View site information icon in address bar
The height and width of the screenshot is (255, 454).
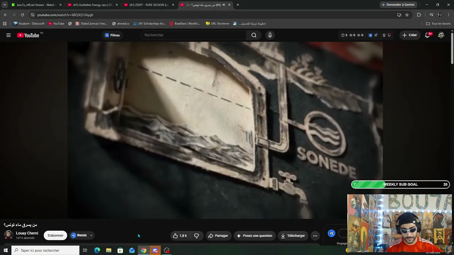click(33, 15)
